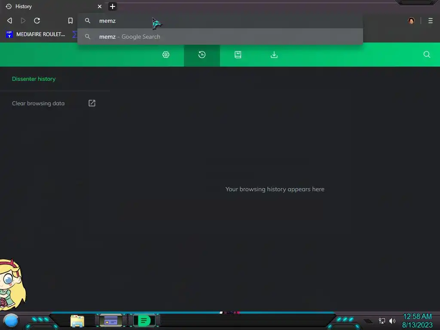Open the Settings gear tab
Image resolution: width=440 pixels, height=330 pixels.
pos(166,55)
